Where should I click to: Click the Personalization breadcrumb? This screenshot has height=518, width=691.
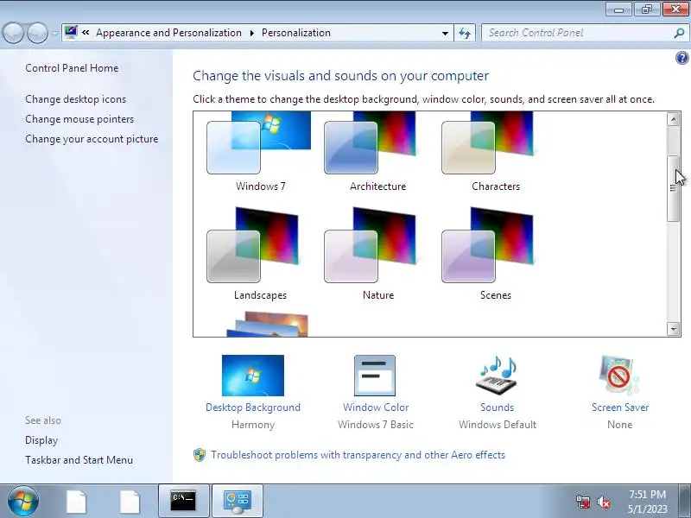point(295,33)
